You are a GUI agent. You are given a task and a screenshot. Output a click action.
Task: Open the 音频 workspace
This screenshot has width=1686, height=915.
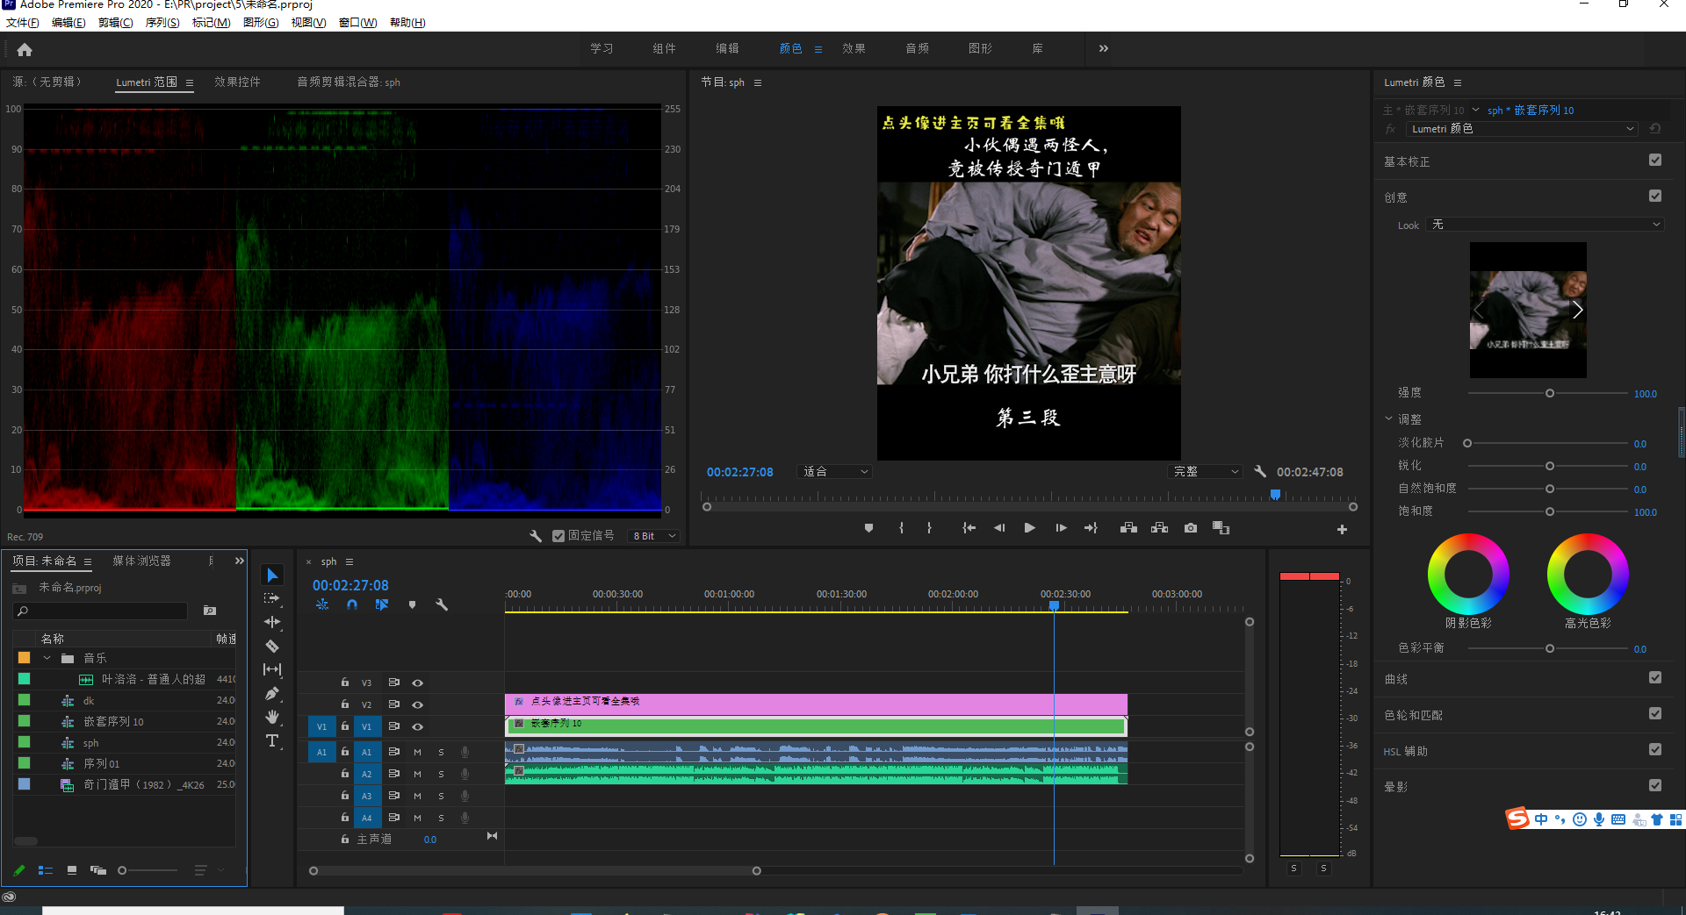(917, 49)
